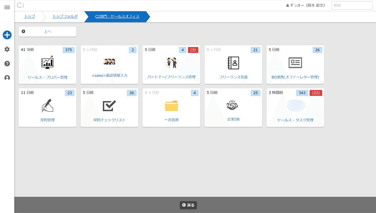This screenshot has width=376, height=213.
Task: Open the user account icon in sidebar
Action: coord(7,78)
